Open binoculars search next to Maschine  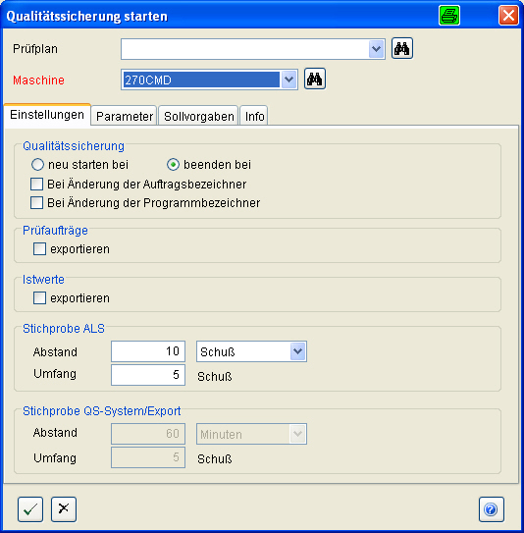click(x=315, y=79)
